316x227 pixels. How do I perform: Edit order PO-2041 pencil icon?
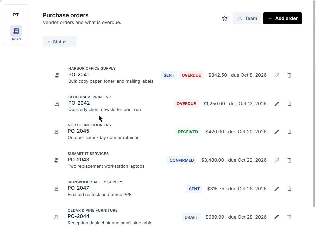[x=276, y=75]
